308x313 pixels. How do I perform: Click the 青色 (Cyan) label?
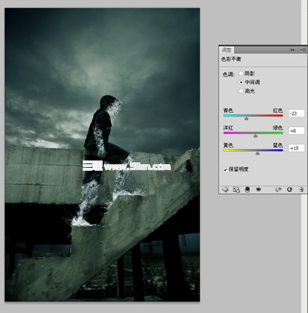(x=228, y=111)
